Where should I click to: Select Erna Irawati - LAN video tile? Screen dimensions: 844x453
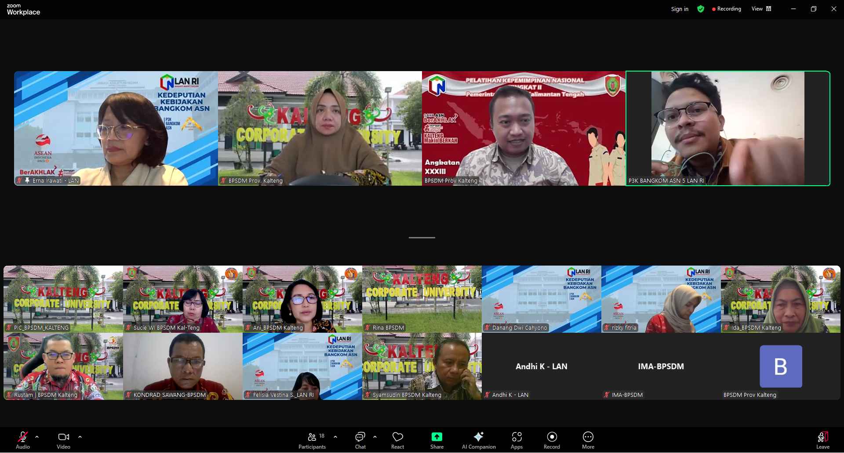coord(116,128)
